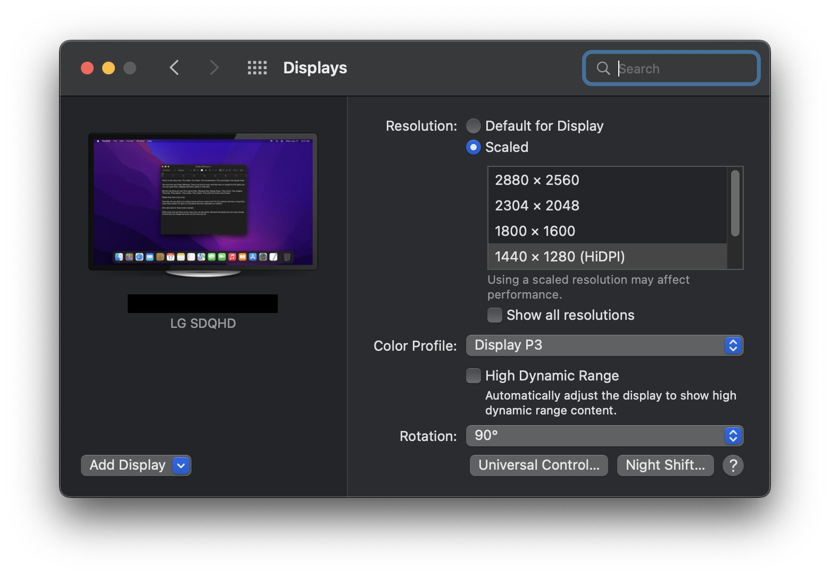This screenshot has width=830, height=576.
Task: Open Night Shift settings
Action: click(x=665, y=465)
